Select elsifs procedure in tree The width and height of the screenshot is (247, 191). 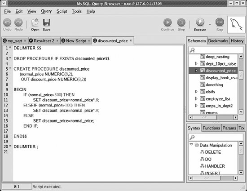pos(210,92)
